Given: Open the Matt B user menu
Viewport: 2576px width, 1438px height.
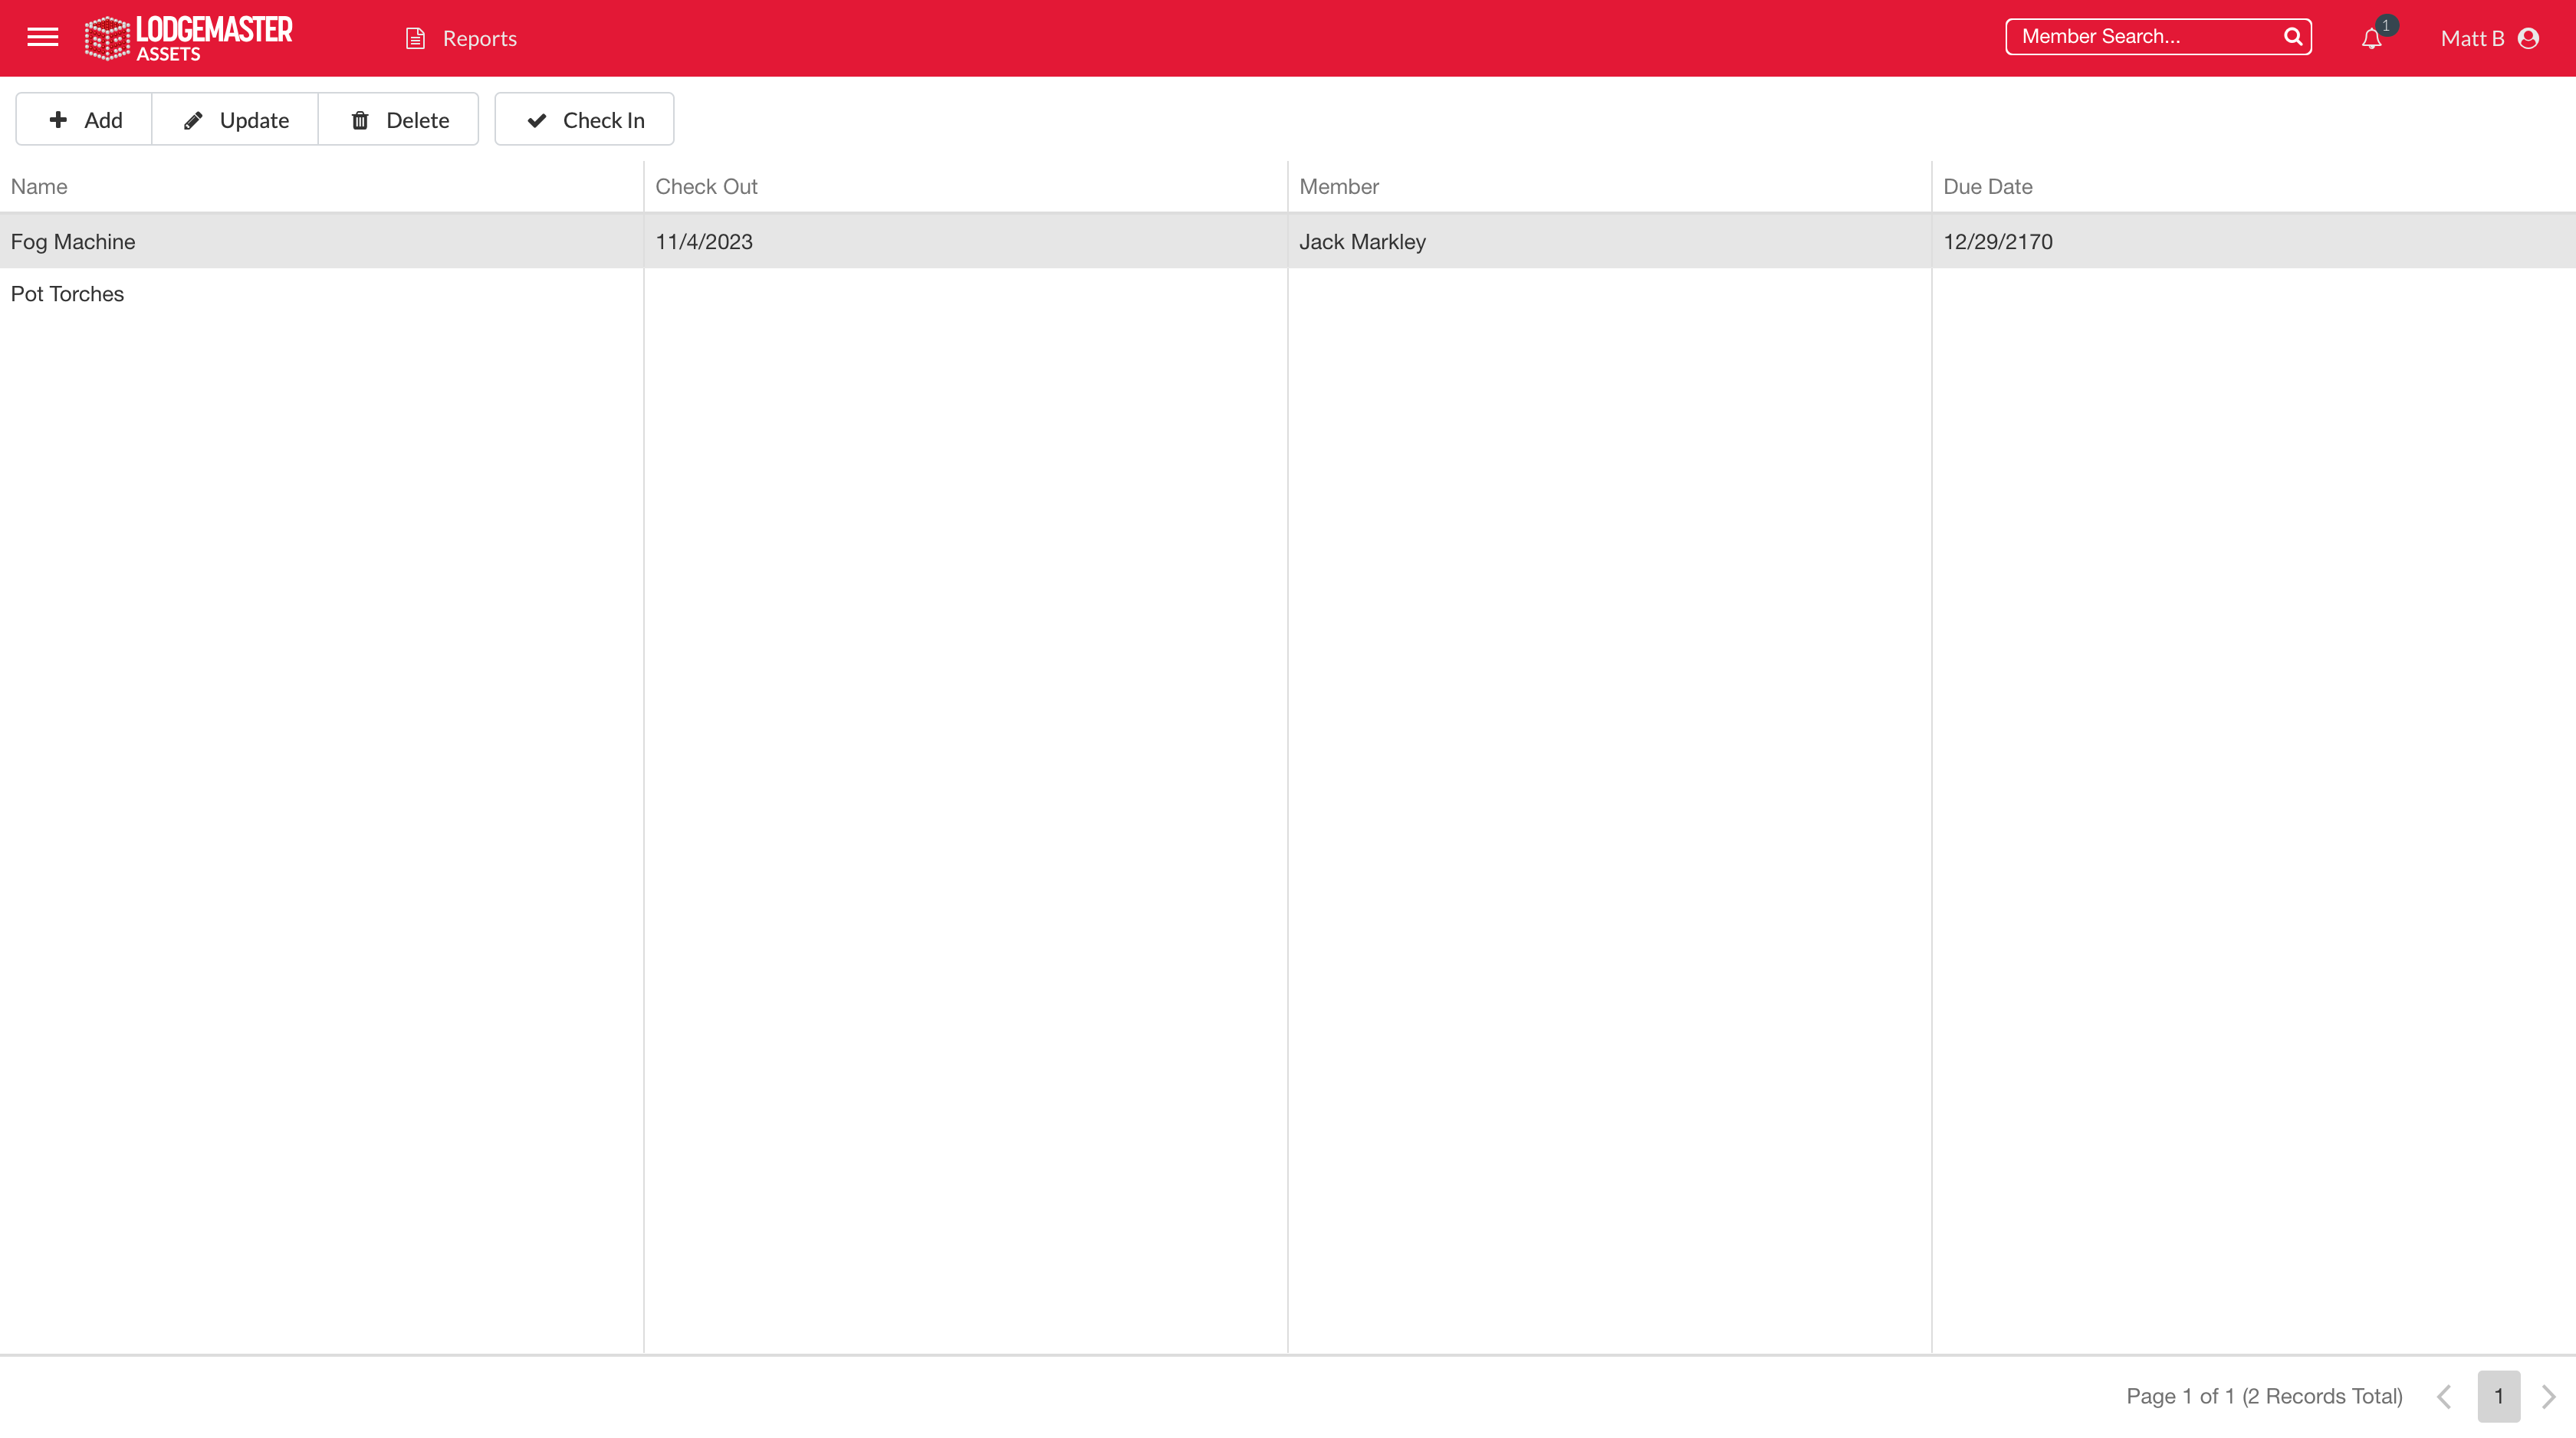Looking at the screenshot, I should [2472, 38].
